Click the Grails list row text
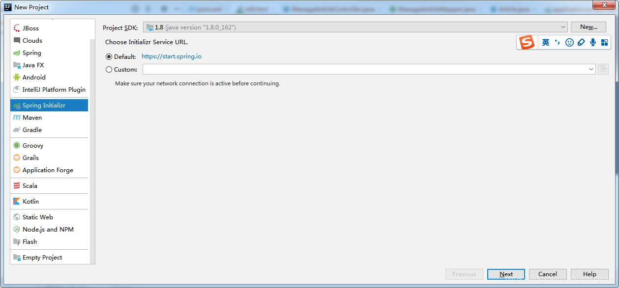This screenshot has height=288, width=619. (x=30, y=158)
